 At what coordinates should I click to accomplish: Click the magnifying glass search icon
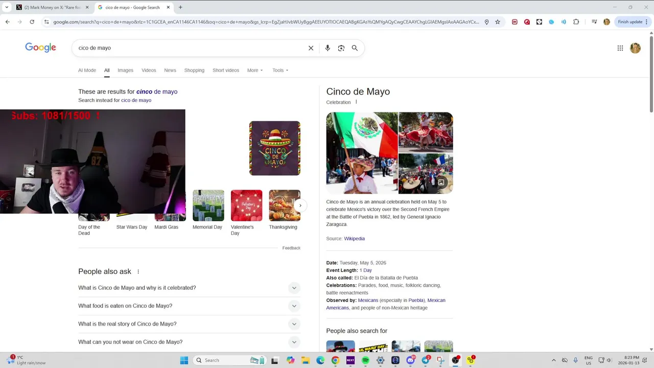[355, 48]
